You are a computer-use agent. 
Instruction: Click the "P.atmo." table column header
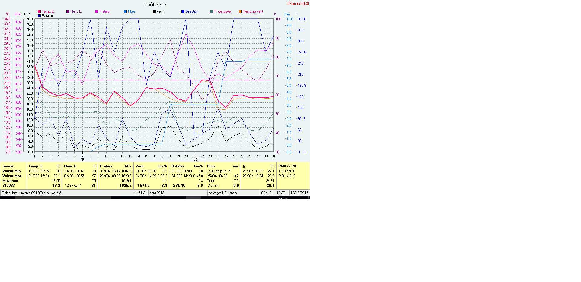click(106, 166)
